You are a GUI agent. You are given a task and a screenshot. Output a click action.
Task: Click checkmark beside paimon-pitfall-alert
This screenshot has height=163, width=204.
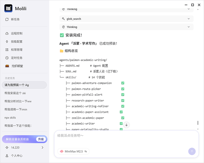tap(123, 95)
